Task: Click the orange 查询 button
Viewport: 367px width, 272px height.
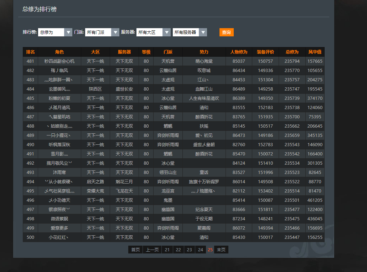Action: pyautogui.click(x=226, y=32)
